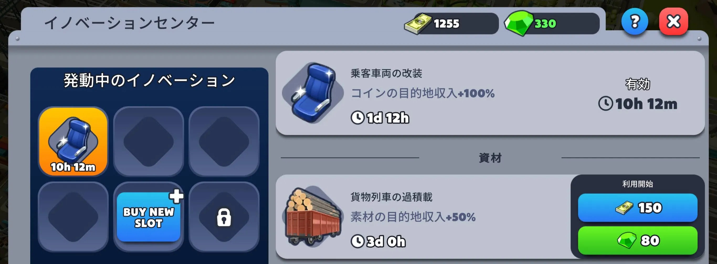Tap the locked padlock slot
This screenshot has height=264, width=717.
coord(224,217)
